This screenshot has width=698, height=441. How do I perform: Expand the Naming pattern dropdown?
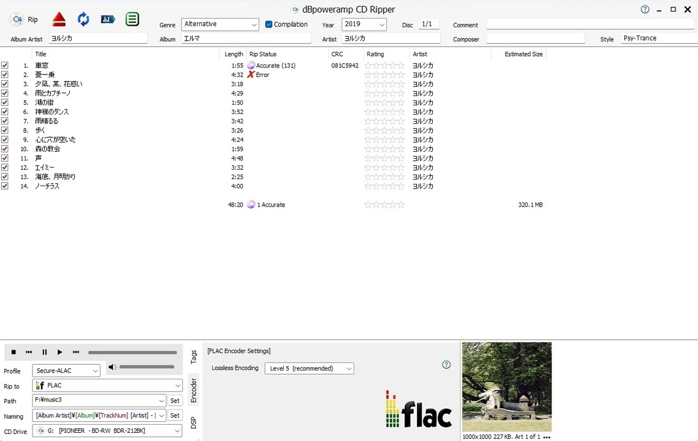[x=161, y=416]
